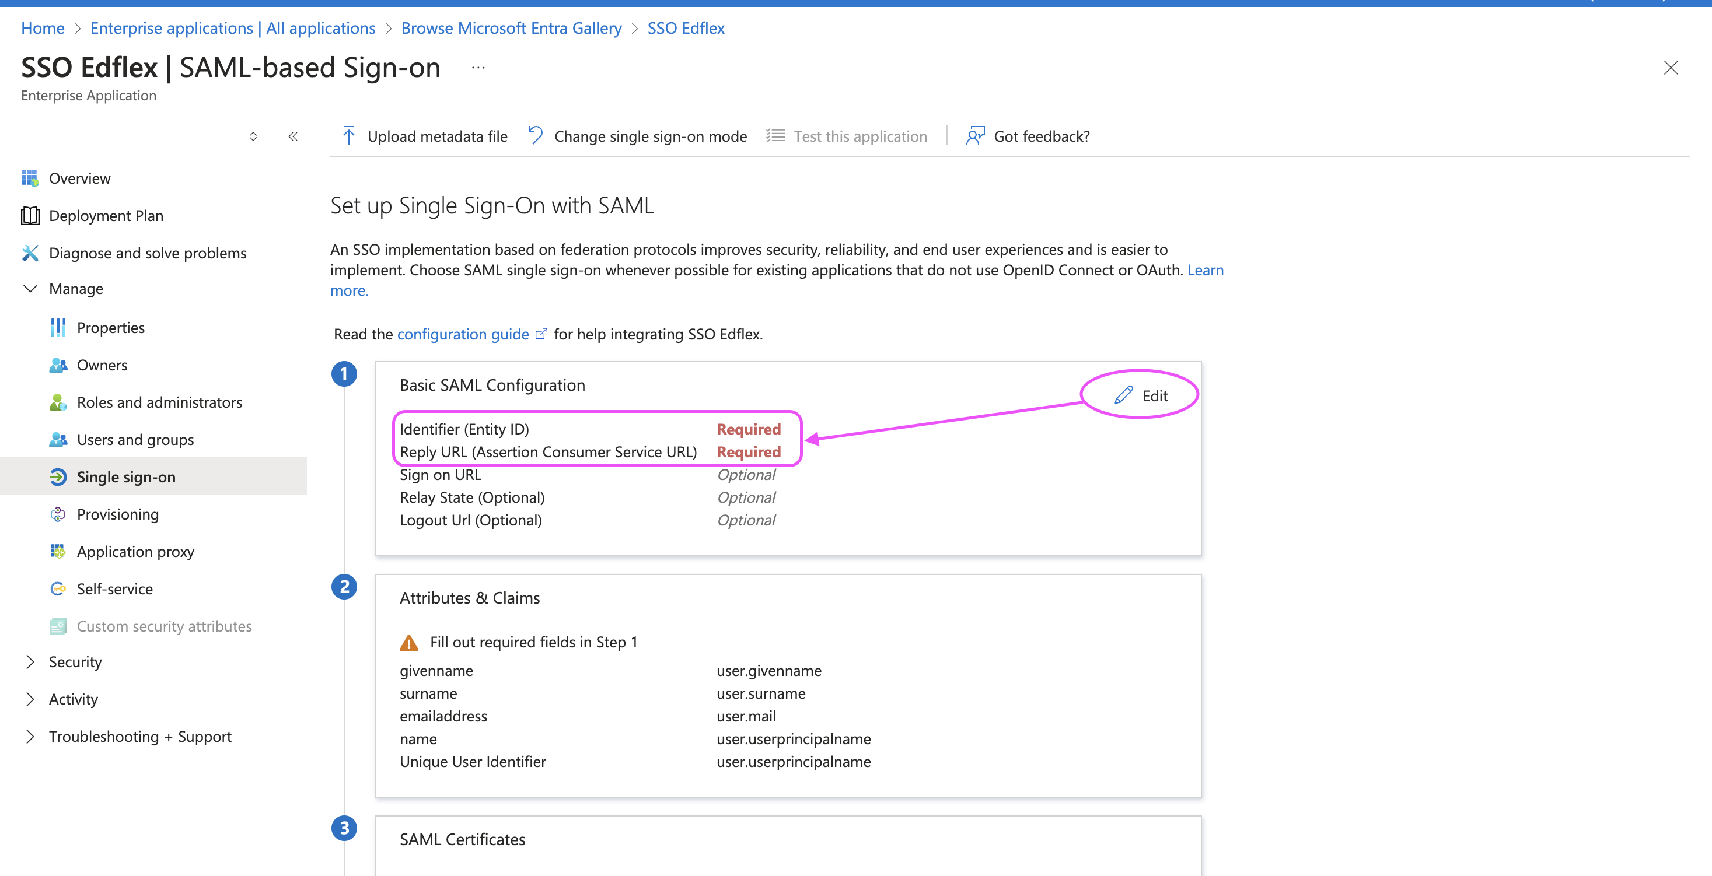Screen dimensions: 1712x876
Task: Click the Relay State (Optional) row
Action: (589, 497)
